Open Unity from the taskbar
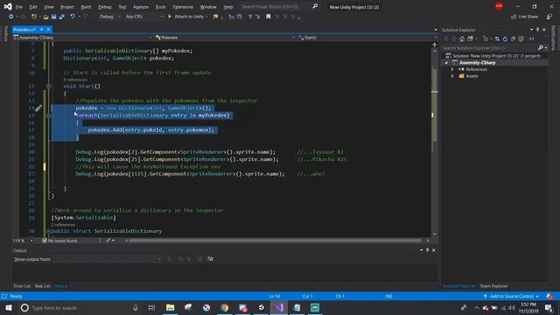This screenshot has width=560, height=315. pyautogui.click(x=261, y=307)
